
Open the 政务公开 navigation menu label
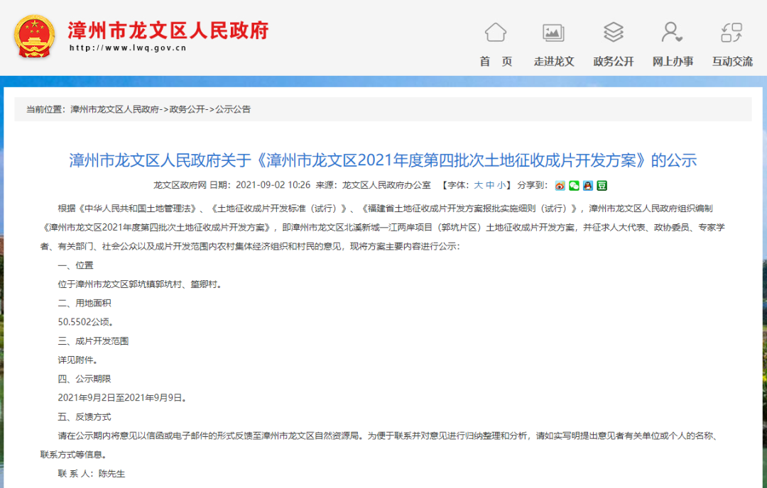tap(613, 62)
